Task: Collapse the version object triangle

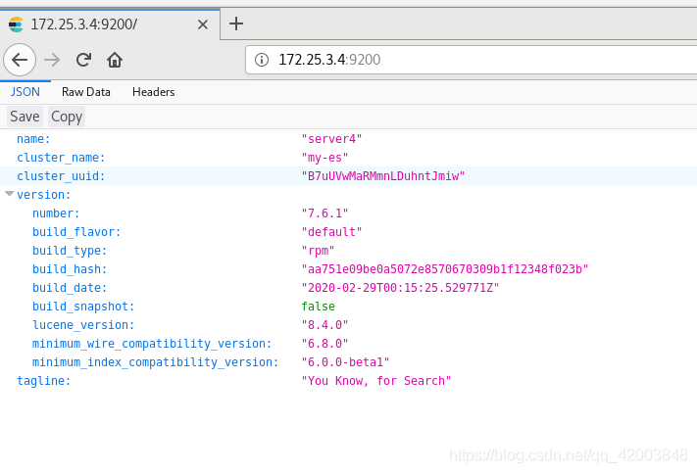Action: (x=10, y=194)
